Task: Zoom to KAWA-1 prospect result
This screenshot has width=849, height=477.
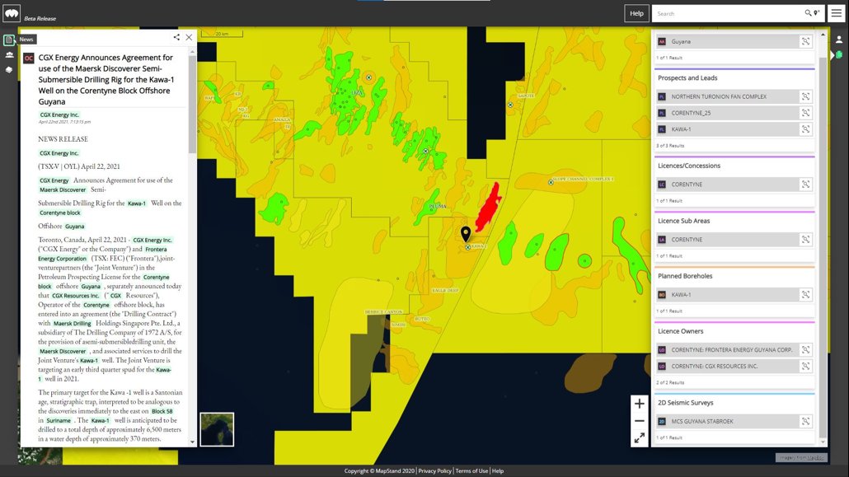Action: (x=805, y=129)
